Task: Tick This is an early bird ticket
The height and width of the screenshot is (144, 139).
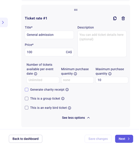Action: pyautogui.click(x=27, y=108)
